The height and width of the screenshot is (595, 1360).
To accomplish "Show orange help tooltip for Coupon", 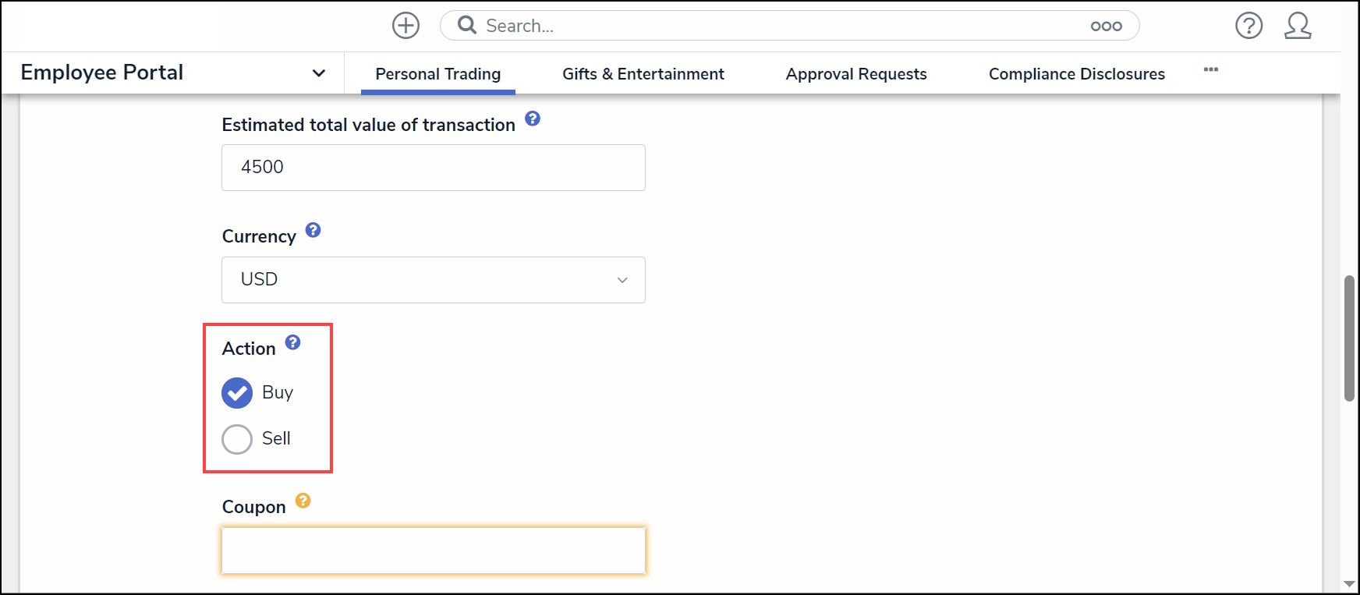I will (x=303, y=501).
